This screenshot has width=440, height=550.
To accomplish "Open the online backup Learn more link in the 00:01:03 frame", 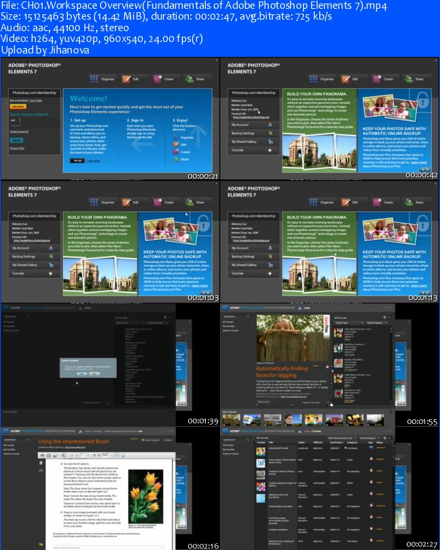I will point(199,286).
